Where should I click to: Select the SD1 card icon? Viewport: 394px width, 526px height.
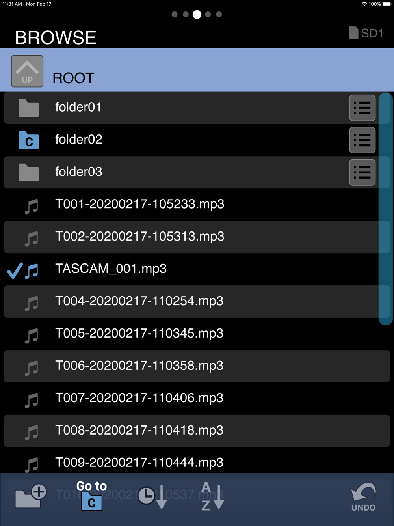(366, 33)
